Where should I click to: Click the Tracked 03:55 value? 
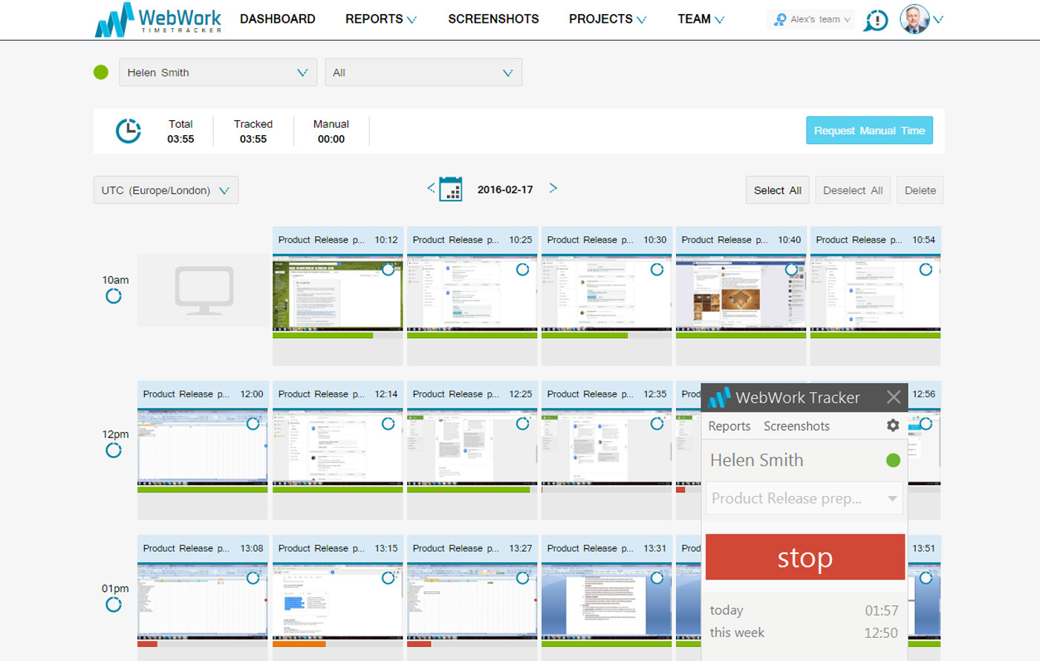(x=253, y=139)
